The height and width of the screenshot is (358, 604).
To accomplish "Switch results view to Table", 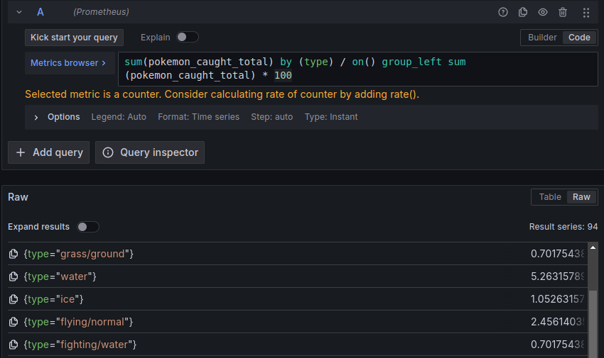I will 549,197.
